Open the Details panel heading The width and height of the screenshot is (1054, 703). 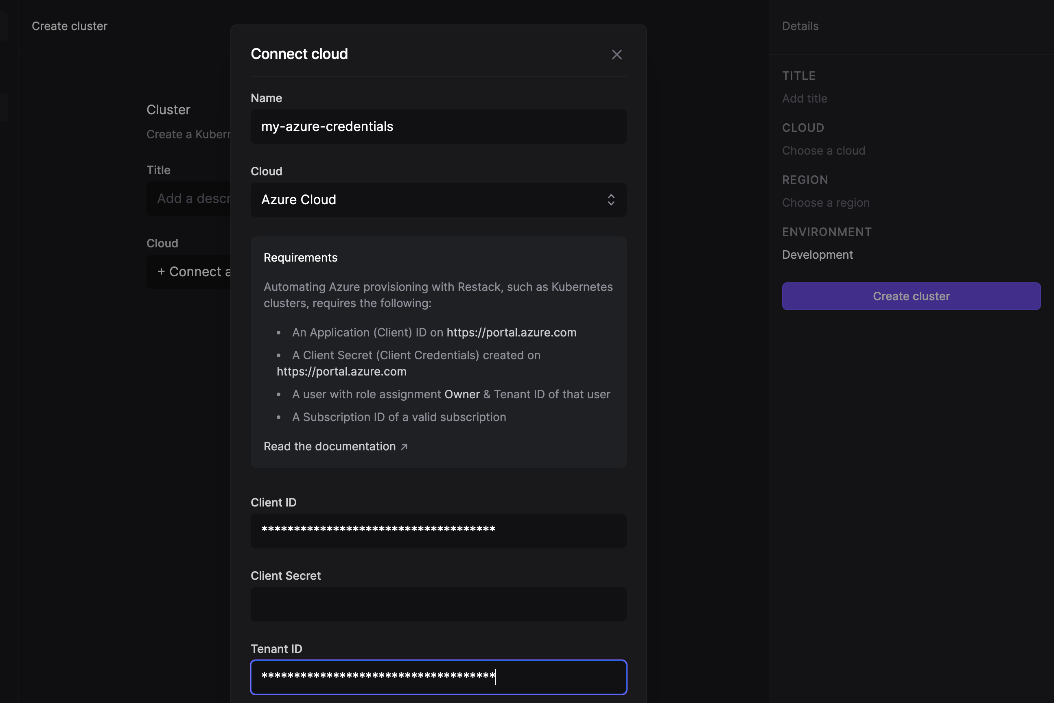point(800,26)
